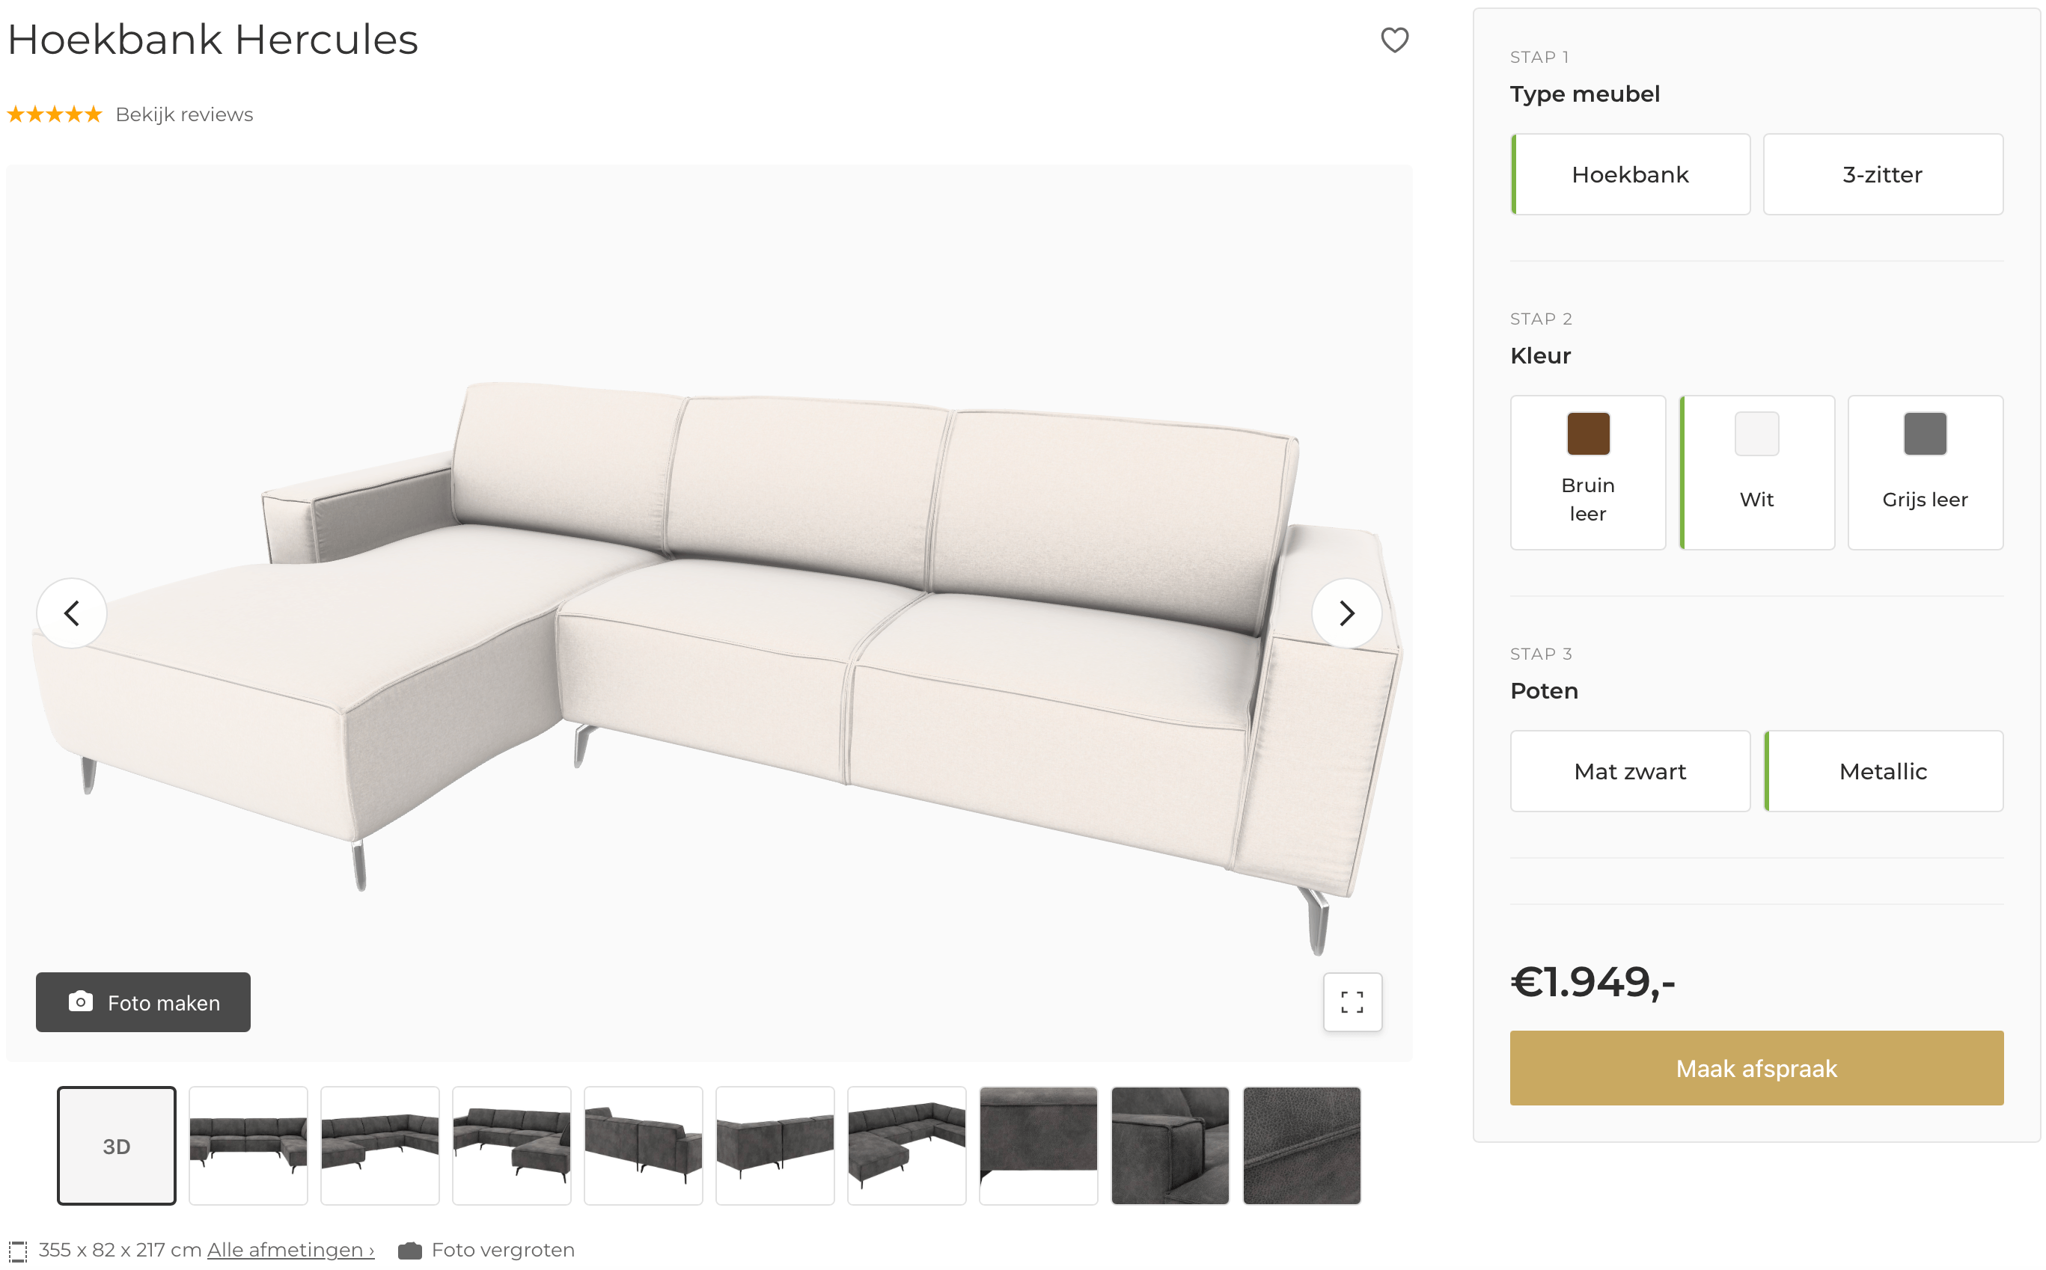The height and width of the screenshot is (1270, 2046).
Task: Click the five-star rating icons
Action: (x=53, y=114)
